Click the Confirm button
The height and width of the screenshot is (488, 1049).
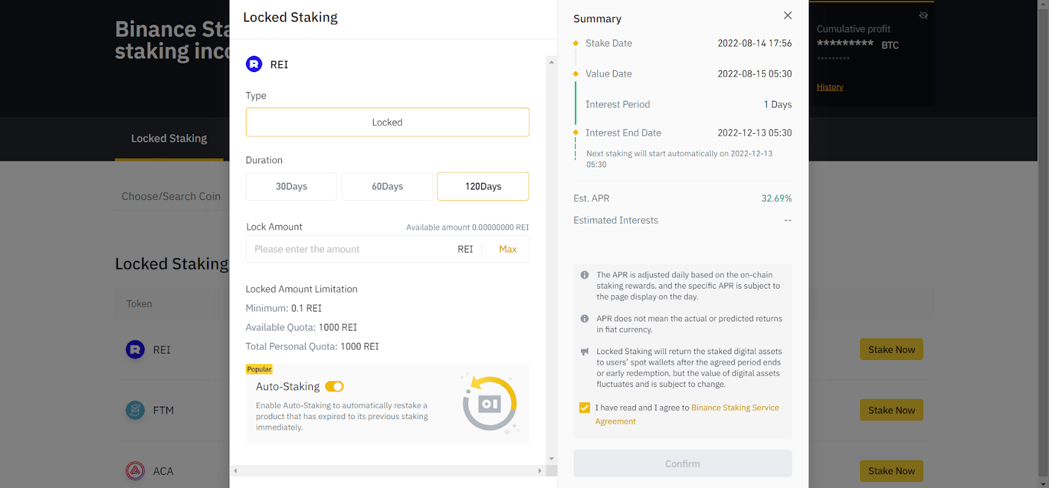[x=683, y=464]
